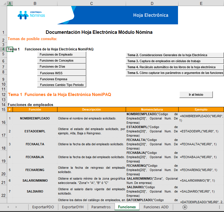Select the SALDIARIO function cell

pos(35,191)
